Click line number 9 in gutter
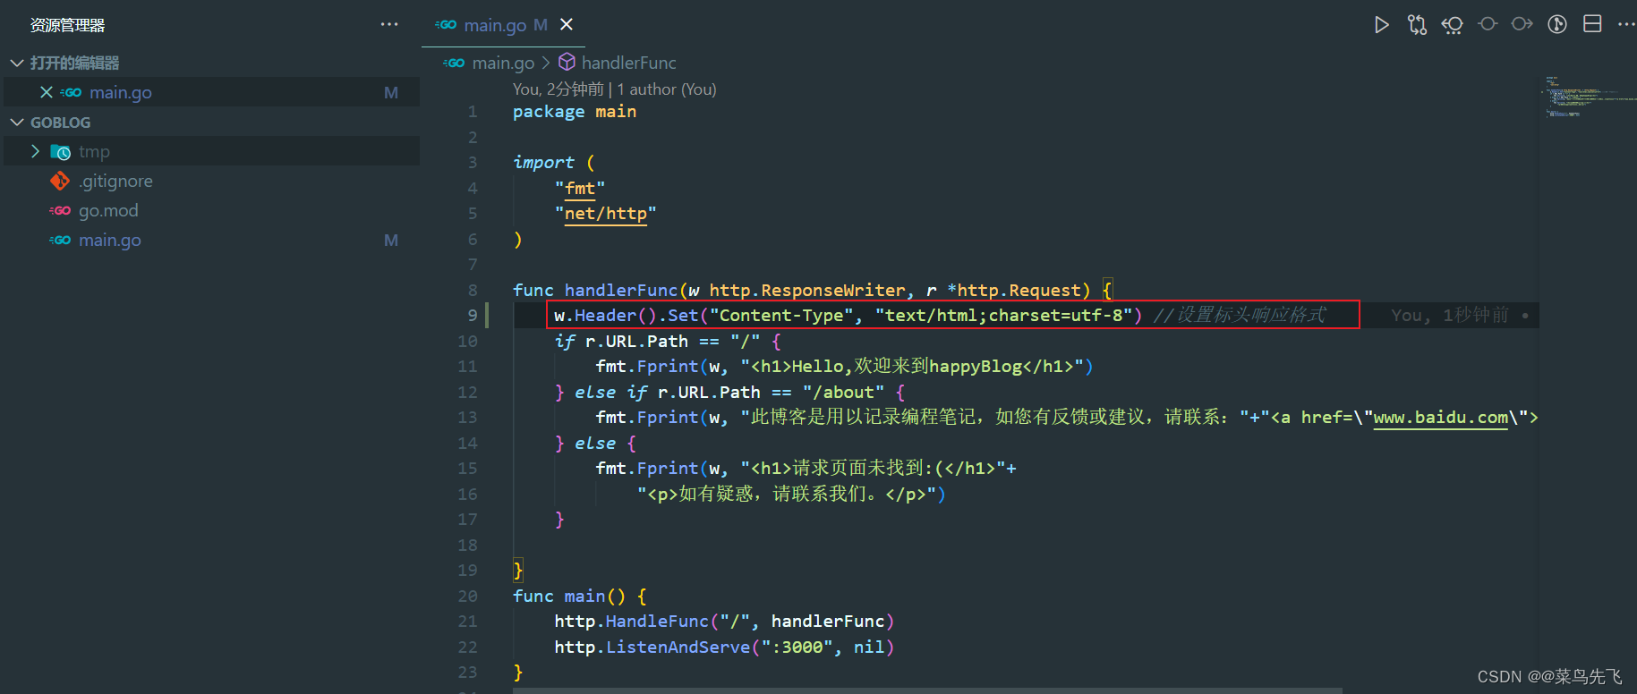The width and height of the screenshot is (1637, 694). pyautogui.click(x=472, y=315)
